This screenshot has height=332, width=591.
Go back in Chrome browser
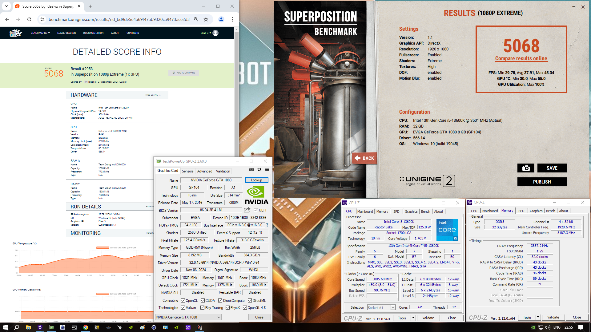pos(7,19)
